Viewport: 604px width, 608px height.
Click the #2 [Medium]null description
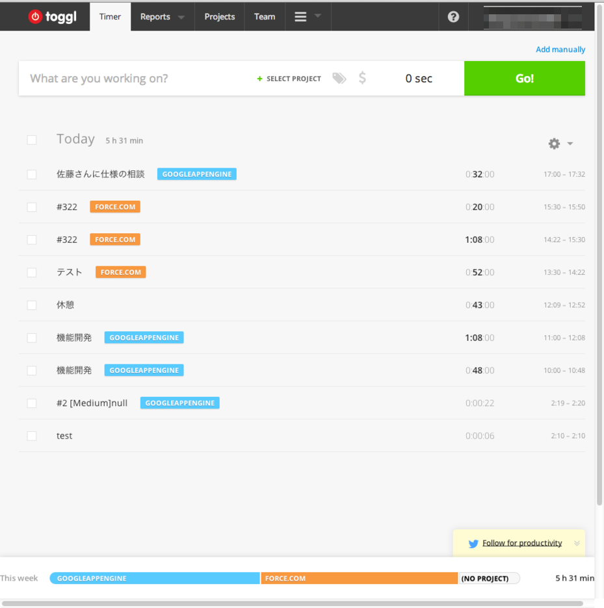click(92, 403)
